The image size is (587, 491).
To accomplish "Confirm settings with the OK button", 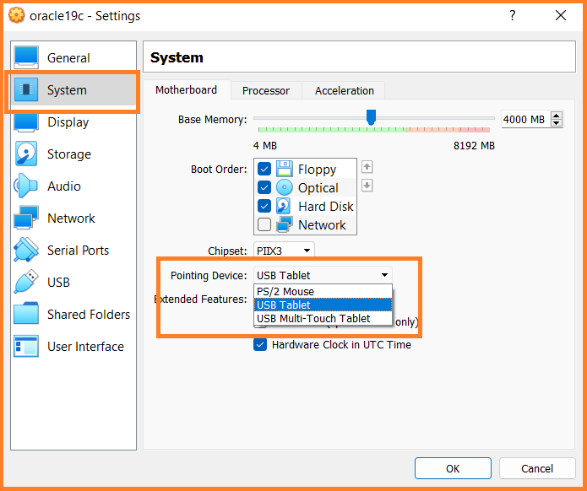I will pyautogui.click(x=453, y=468).
